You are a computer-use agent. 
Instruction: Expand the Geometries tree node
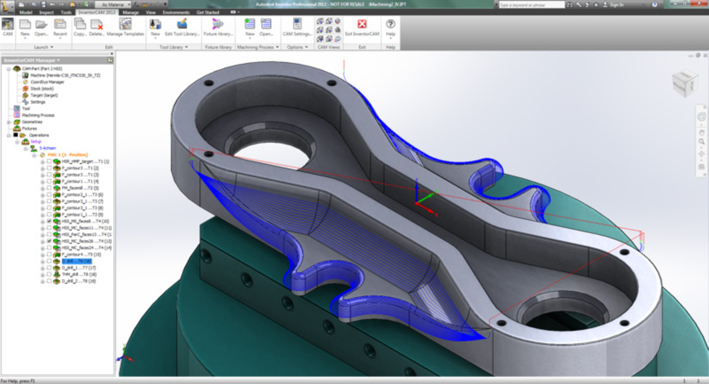coord(8,122)
